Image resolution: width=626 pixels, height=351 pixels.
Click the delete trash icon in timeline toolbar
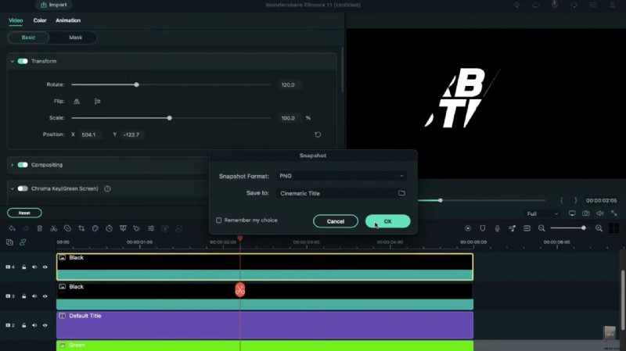(39, 228)
